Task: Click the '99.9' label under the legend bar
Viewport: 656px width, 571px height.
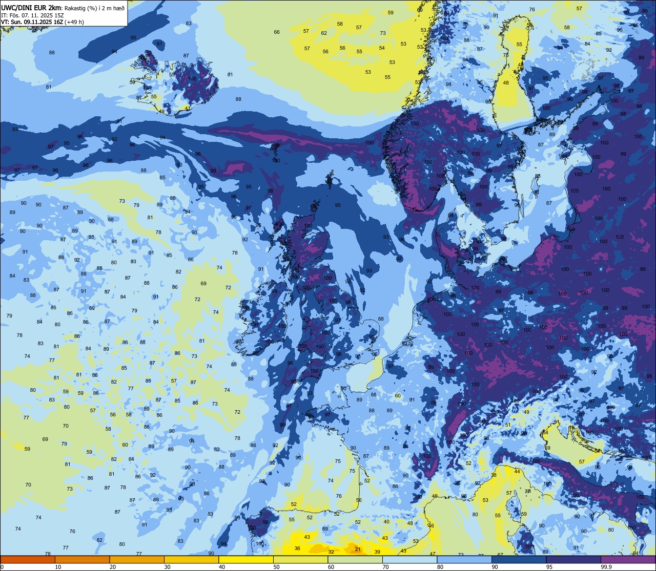Action: click(606, 567)
